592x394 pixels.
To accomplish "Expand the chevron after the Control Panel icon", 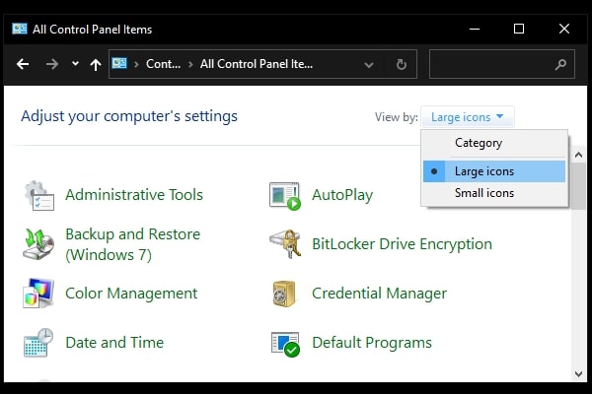I will tap(136, 64).
